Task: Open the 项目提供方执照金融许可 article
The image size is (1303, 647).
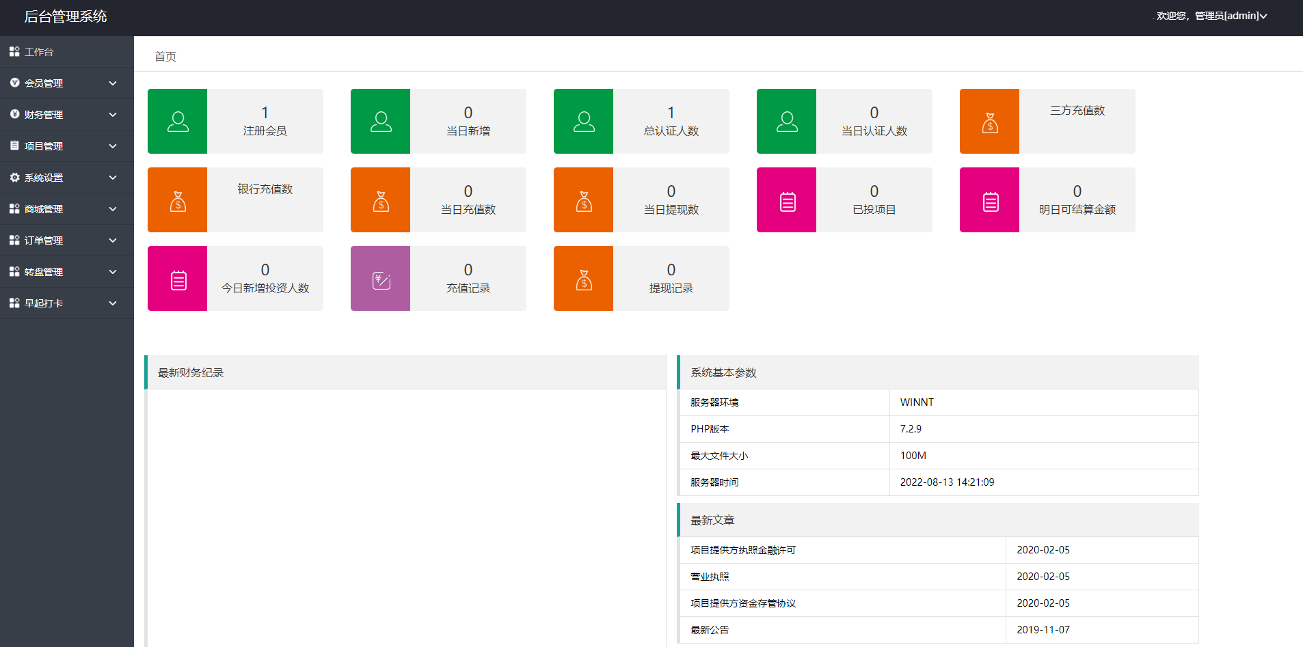Action: 743,550
